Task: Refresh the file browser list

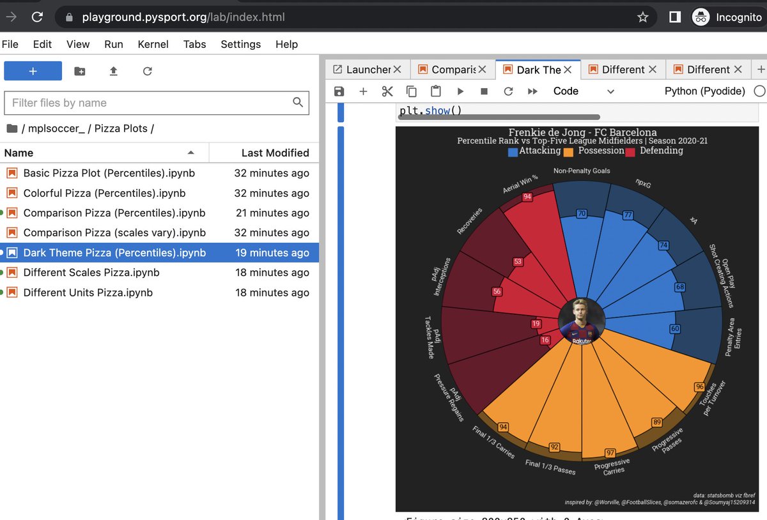Action: coord(148,71)
